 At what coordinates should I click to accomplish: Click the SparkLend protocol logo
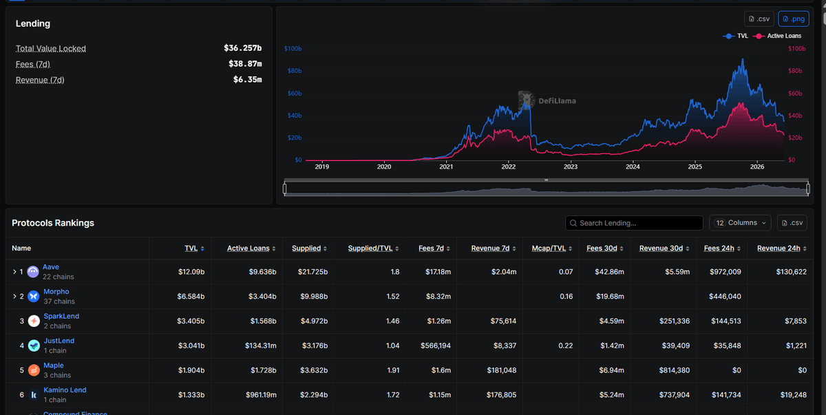[34, 321]
